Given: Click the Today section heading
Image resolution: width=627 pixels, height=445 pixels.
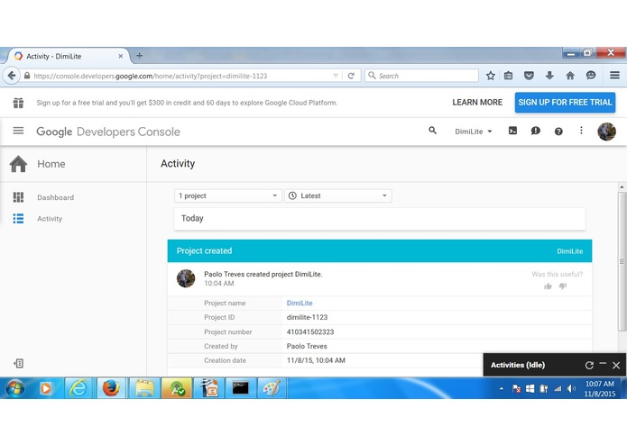Looking at the screenshot, I should 192,218.
